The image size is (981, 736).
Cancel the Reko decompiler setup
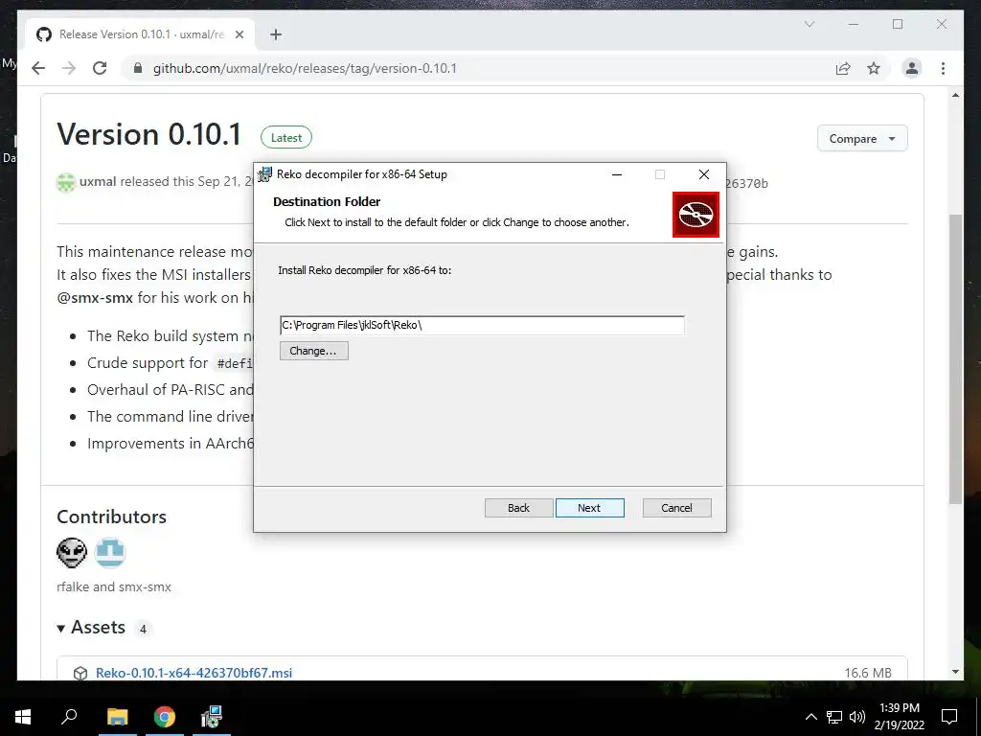(x=677, y=508)
